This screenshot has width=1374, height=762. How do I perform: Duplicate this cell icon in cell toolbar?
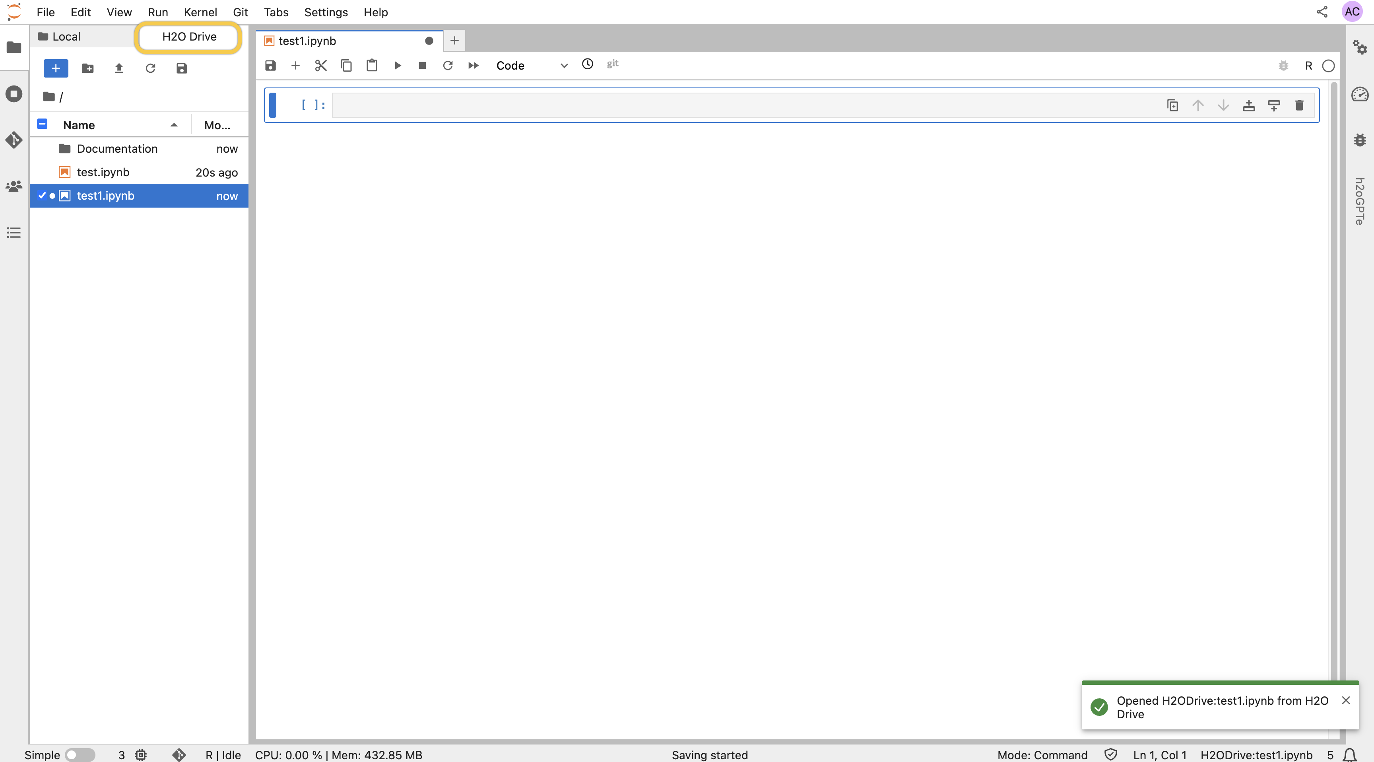coord(1172,105)
